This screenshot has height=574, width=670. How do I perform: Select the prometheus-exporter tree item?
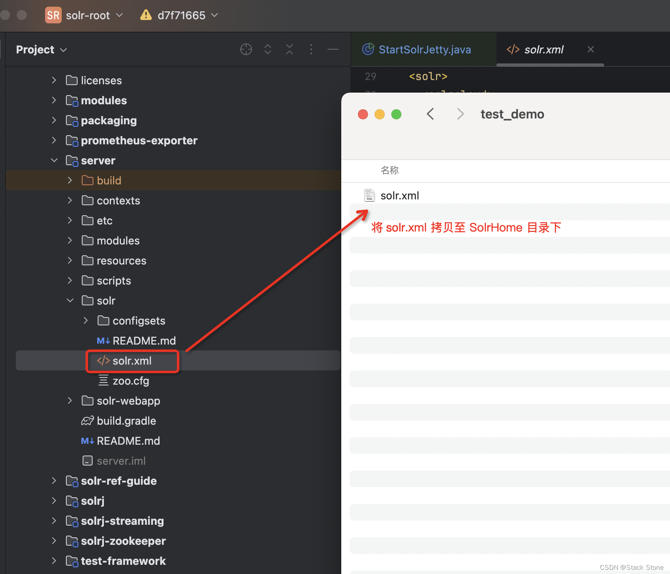[139, 141]
